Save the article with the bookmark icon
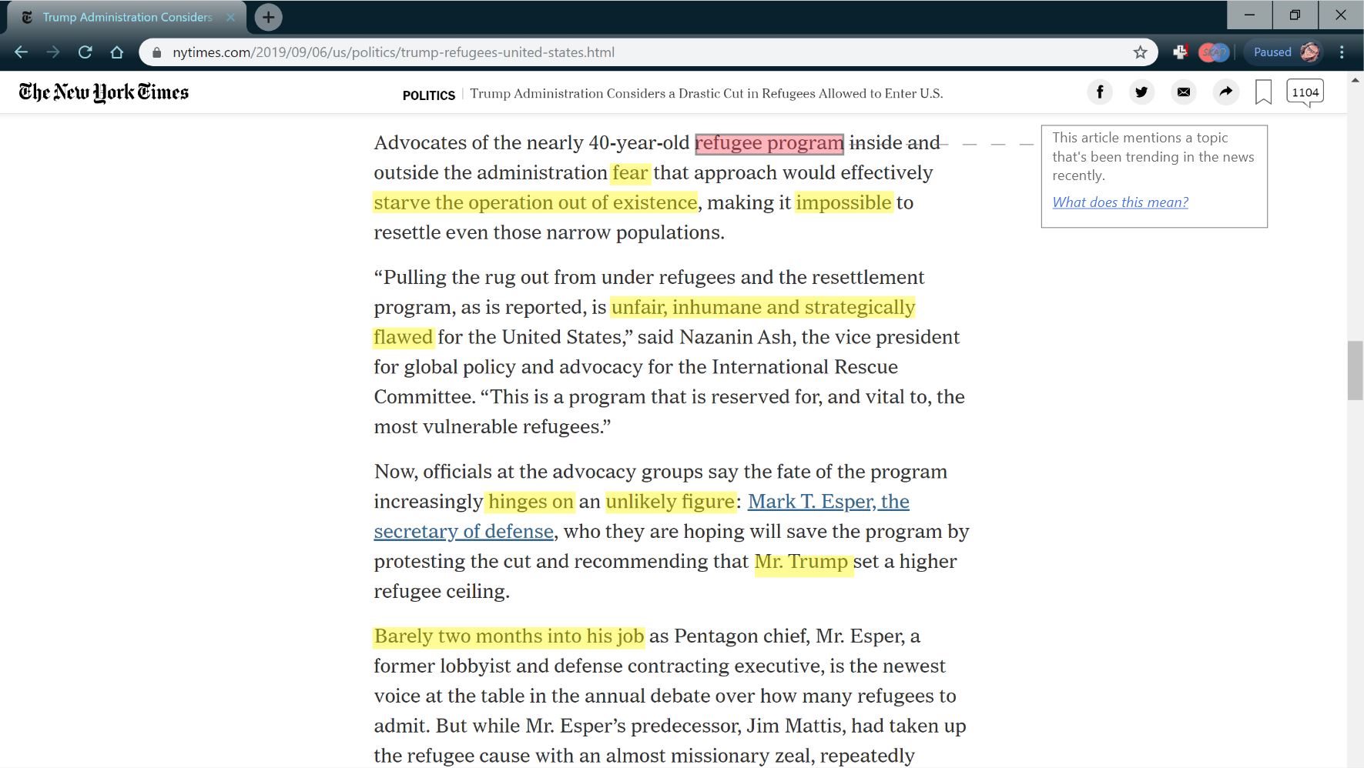 (1263, 92)
